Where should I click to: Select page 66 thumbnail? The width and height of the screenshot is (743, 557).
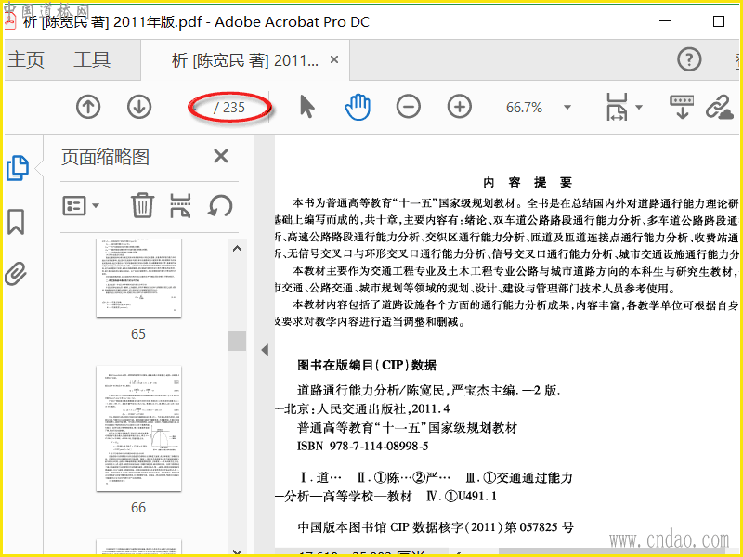pyautogui.click(x=138, y=428)
